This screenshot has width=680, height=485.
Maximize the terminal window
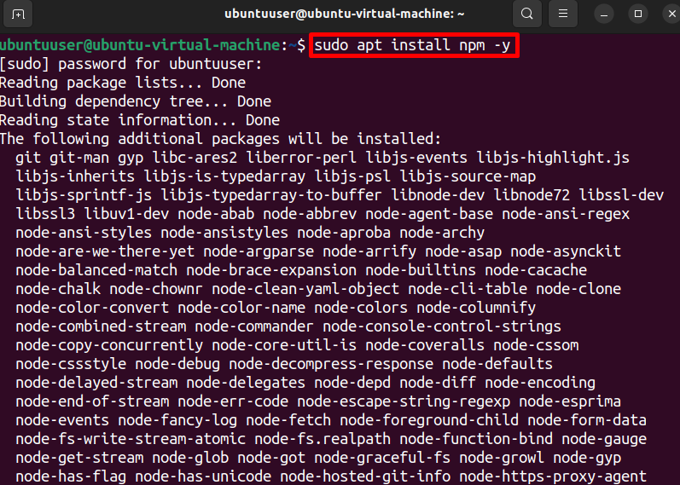click(638, 14)
